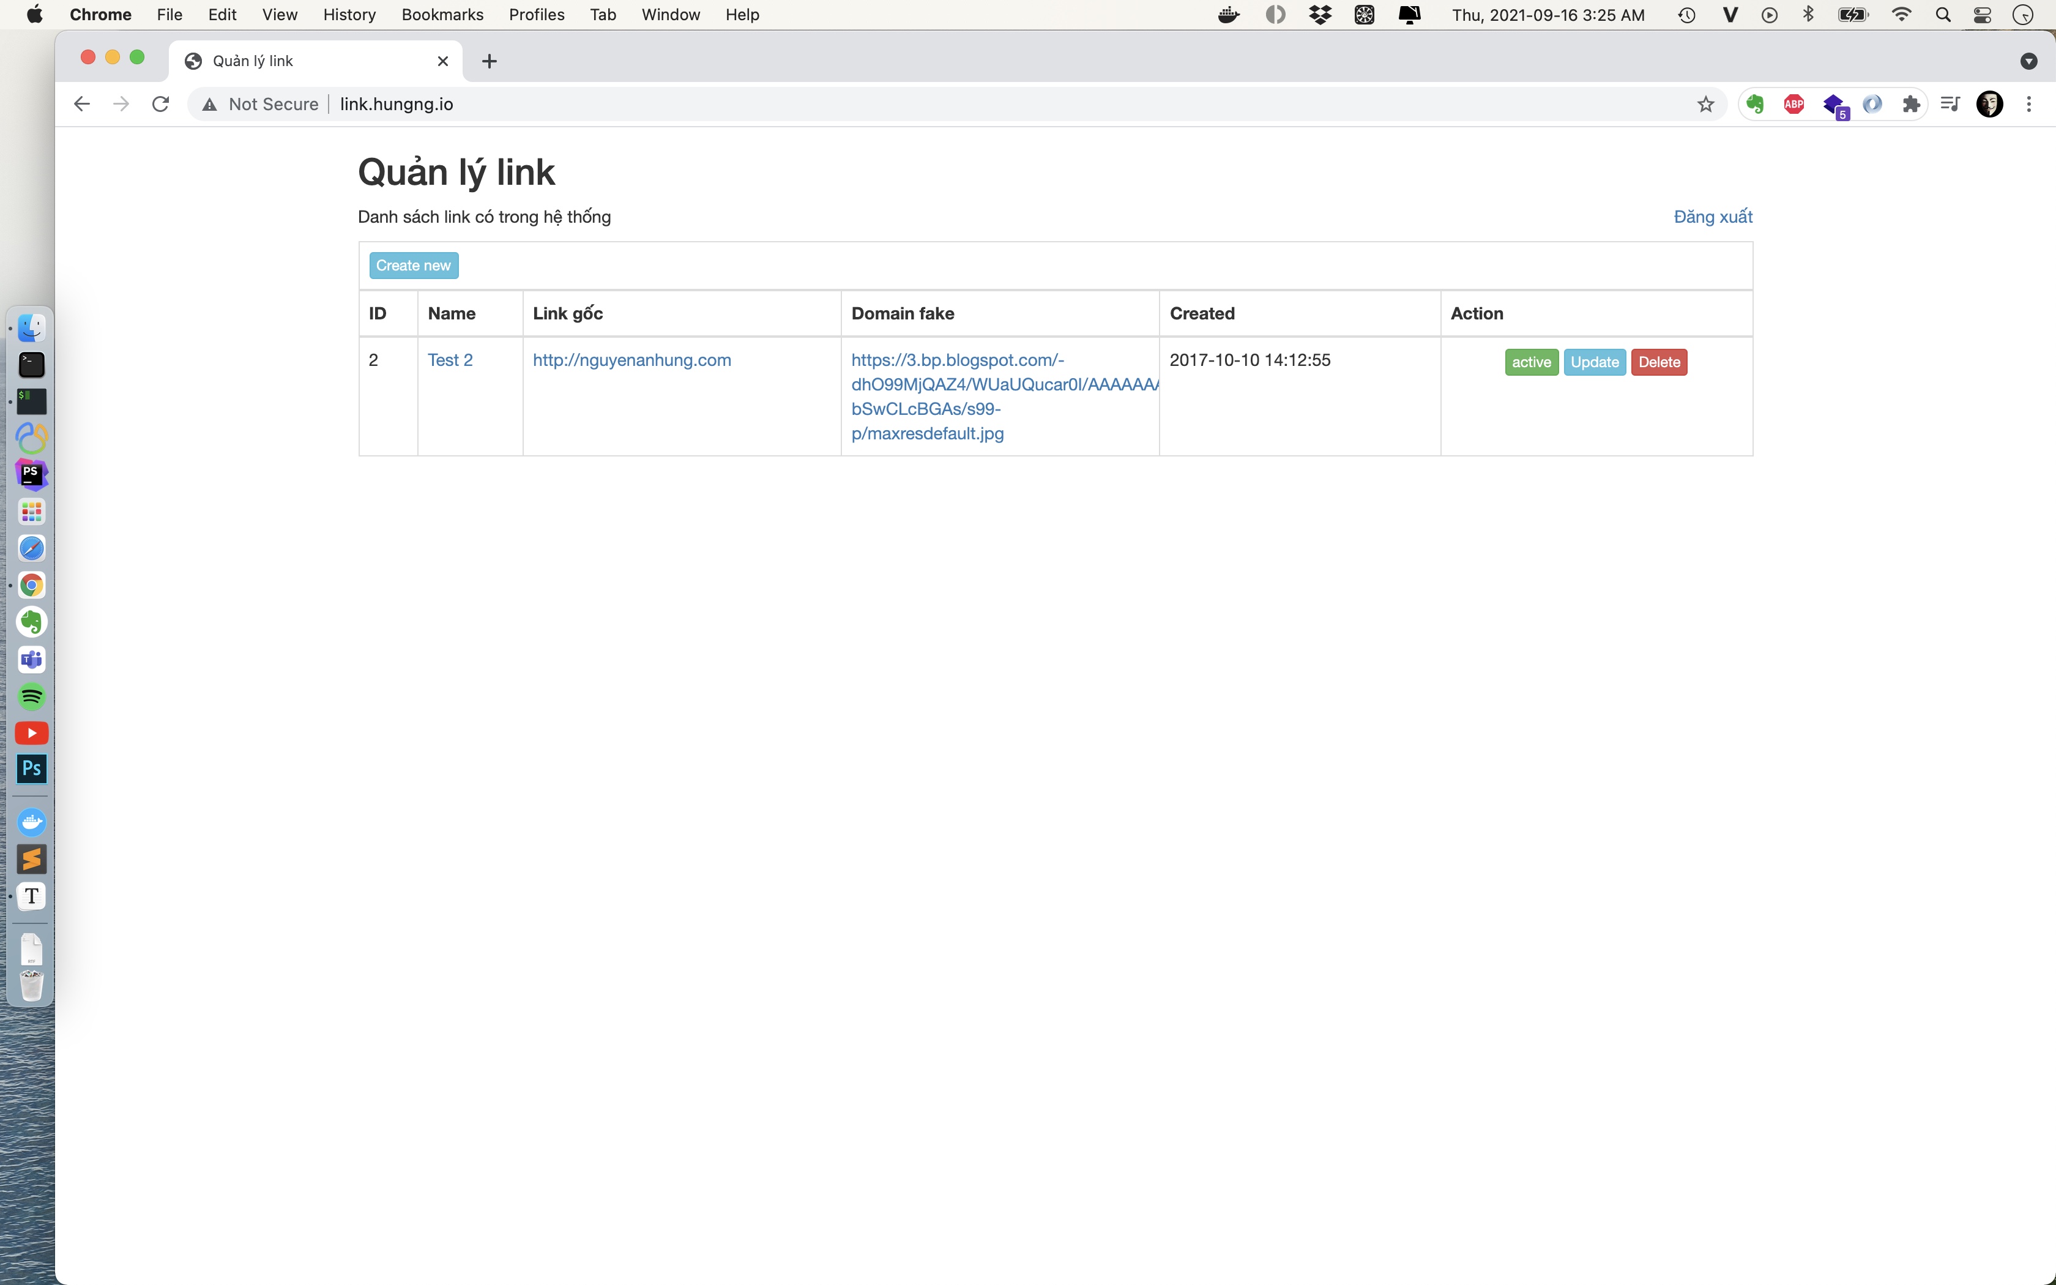Open the Wi-Fi status menu
This screenshot has width=2056, height=1285.
point(1901,15)
